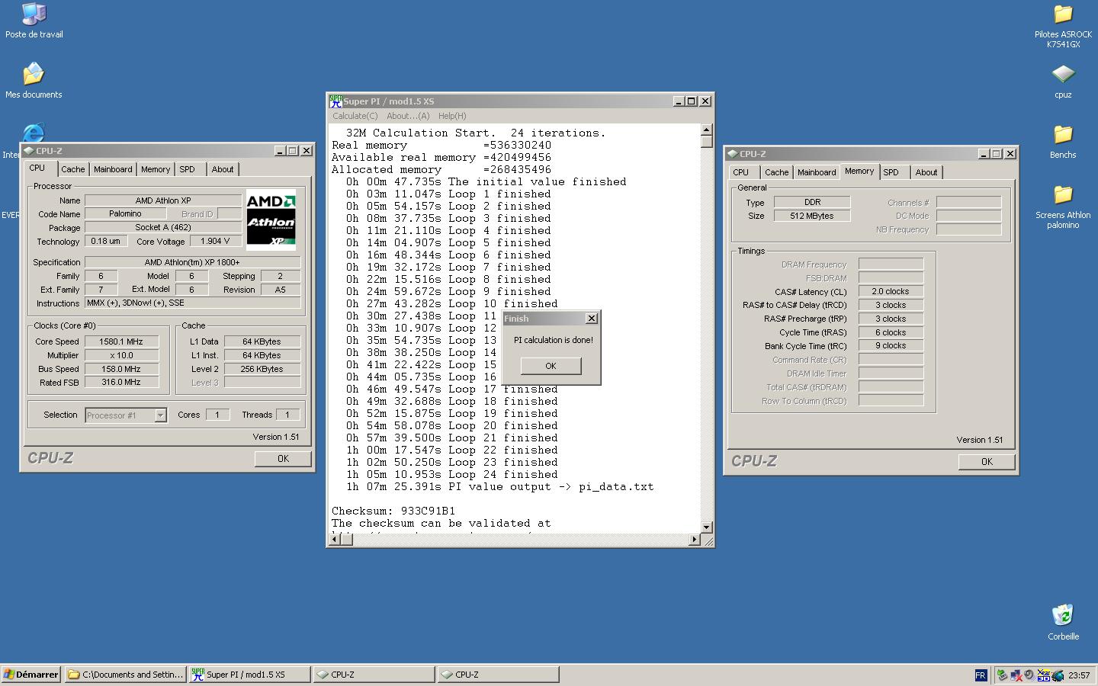1098x686 pixels.
Task: Click the CAS# Latency 2.0 clocks field
Action: 891,291
